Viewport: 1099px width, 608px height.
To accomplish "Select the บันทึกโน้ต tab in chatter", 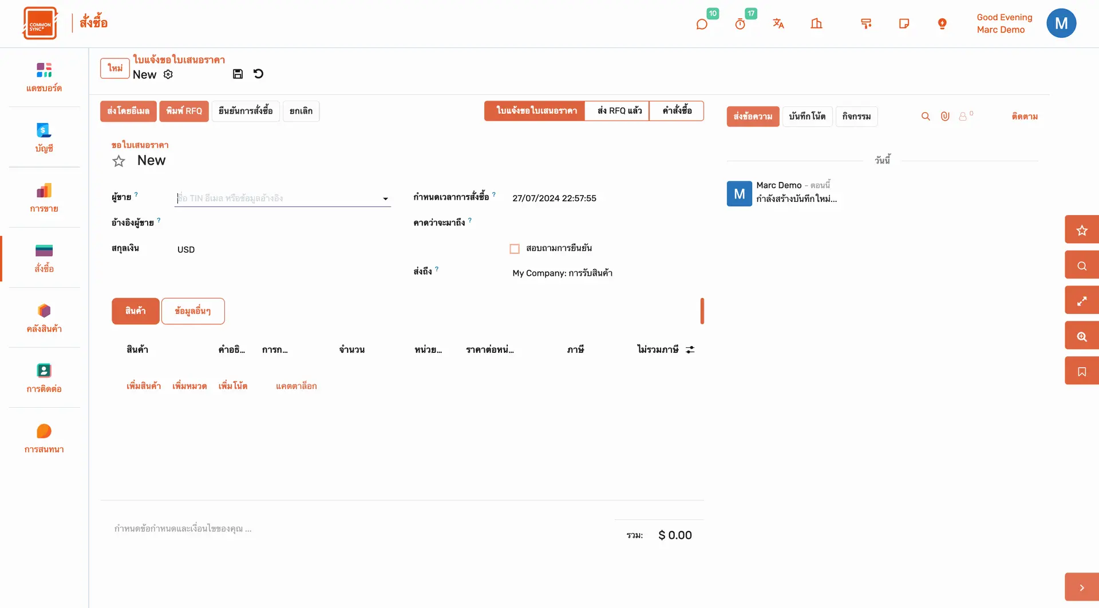I will pyautogui.click(x=807, y=117).
